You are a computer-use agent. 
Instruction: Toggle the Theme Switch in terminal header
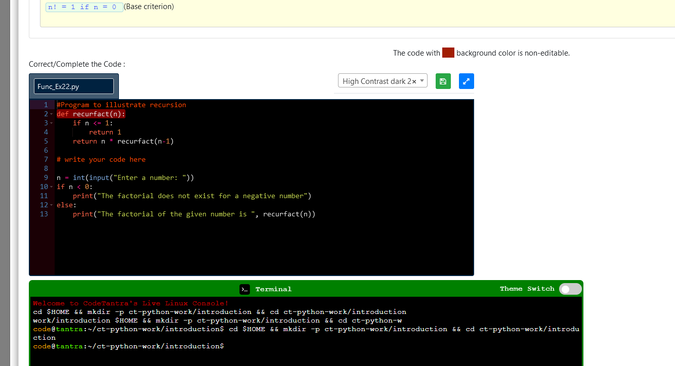point(570,289)
